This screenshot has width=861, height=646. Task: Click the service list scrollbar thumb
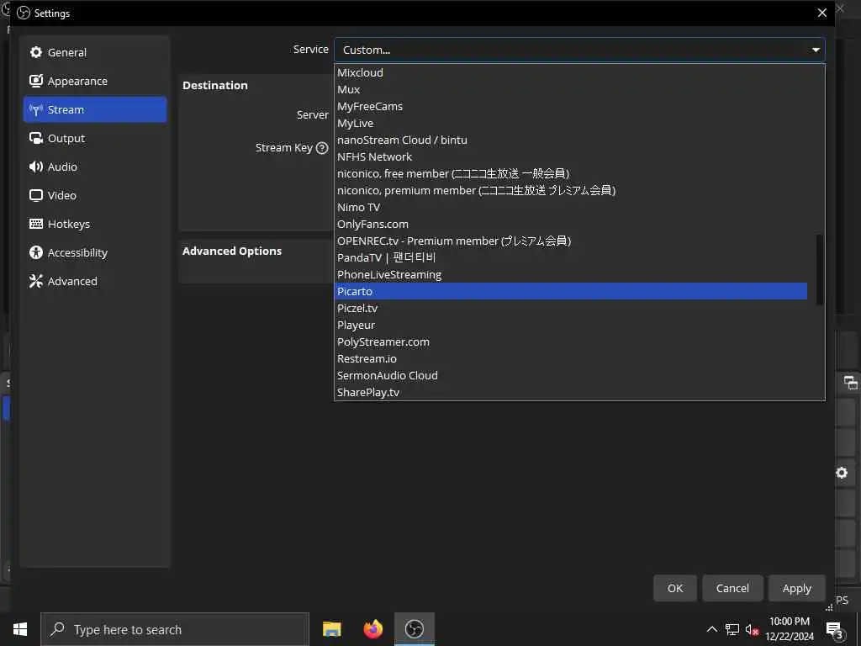819,270
